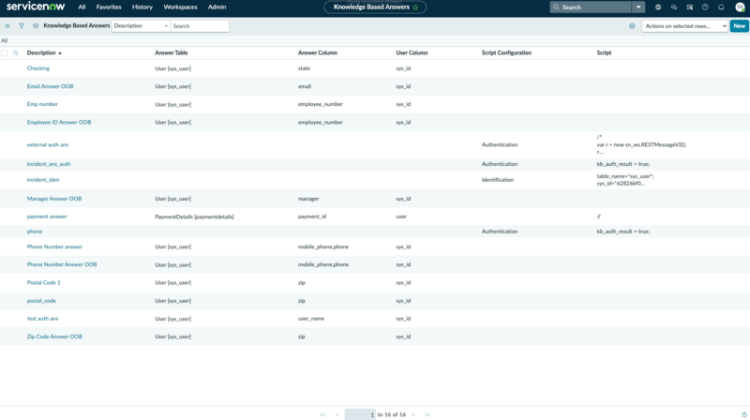Toggle the select all rows checkbox

tap(5, 53)
